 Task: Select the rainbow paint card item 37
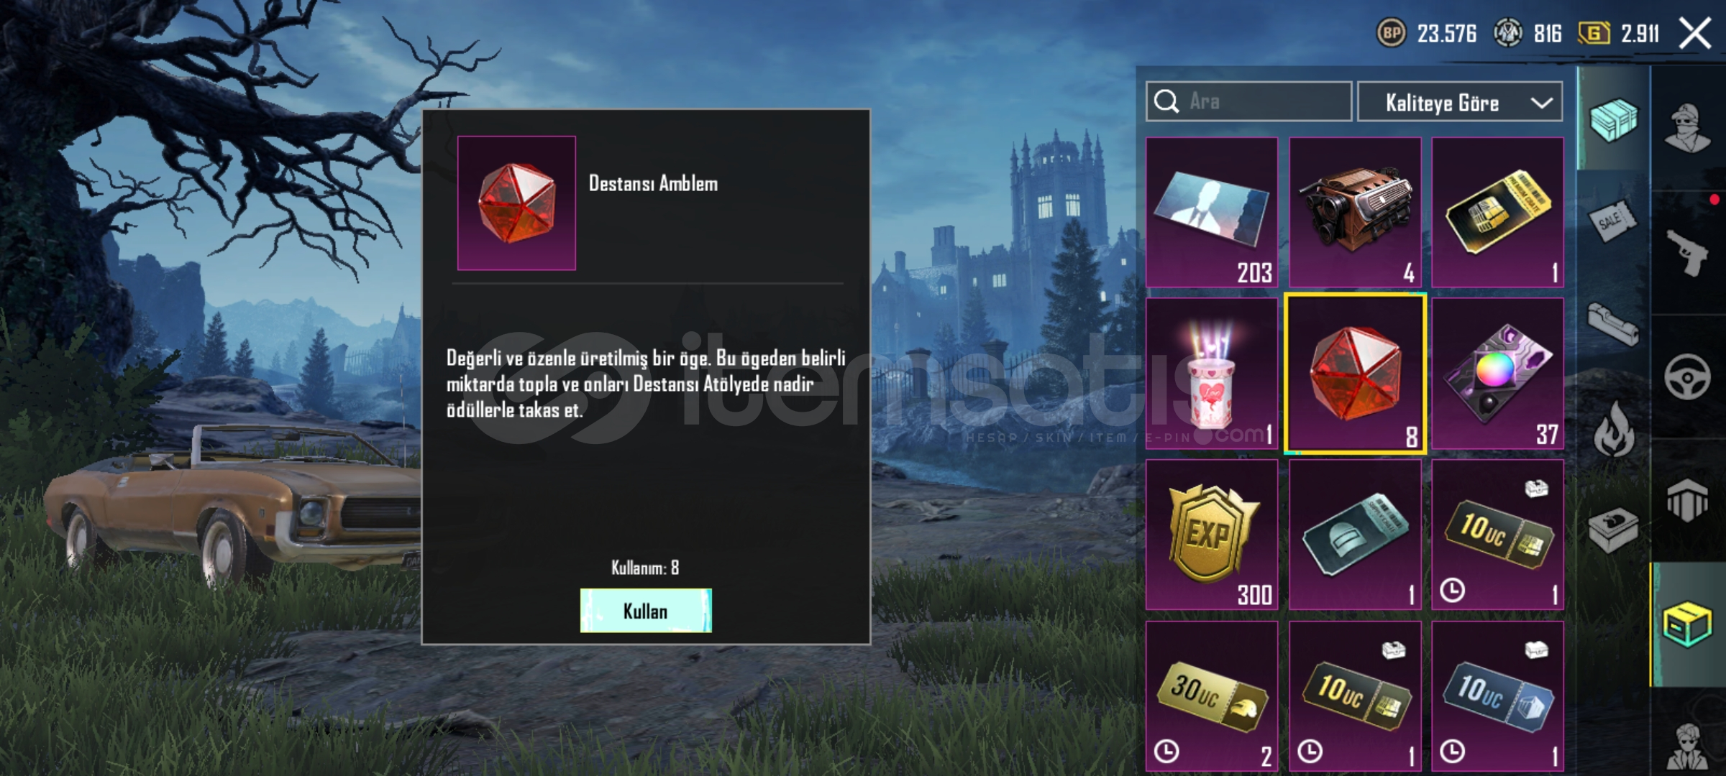(x=1498, y=374)
